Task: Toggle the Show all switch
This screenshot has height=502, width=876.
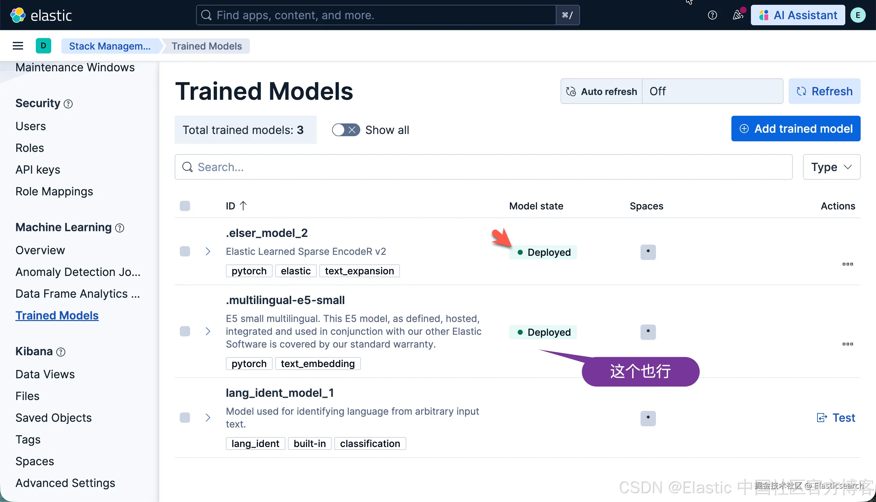Action: 346,130
